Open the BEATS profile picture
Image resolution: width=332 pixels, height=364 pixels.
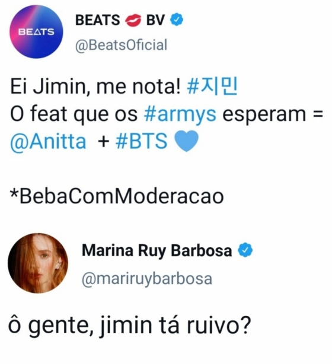point(36,31)
